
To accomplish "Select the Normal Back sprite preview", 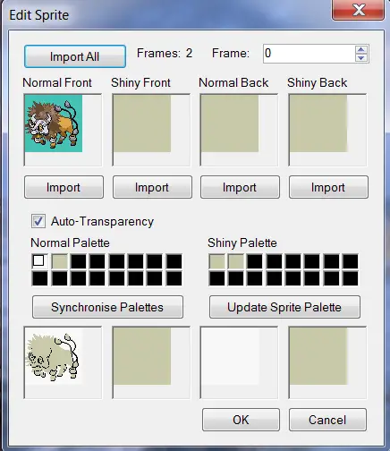I will (239, 130).
